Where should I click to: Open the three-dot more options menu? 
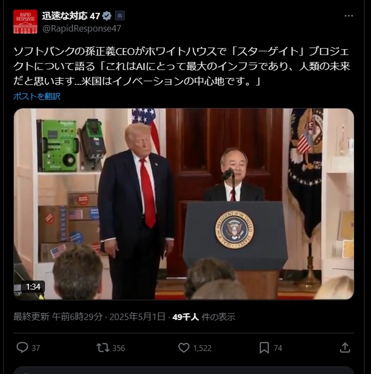pos(349,16)
